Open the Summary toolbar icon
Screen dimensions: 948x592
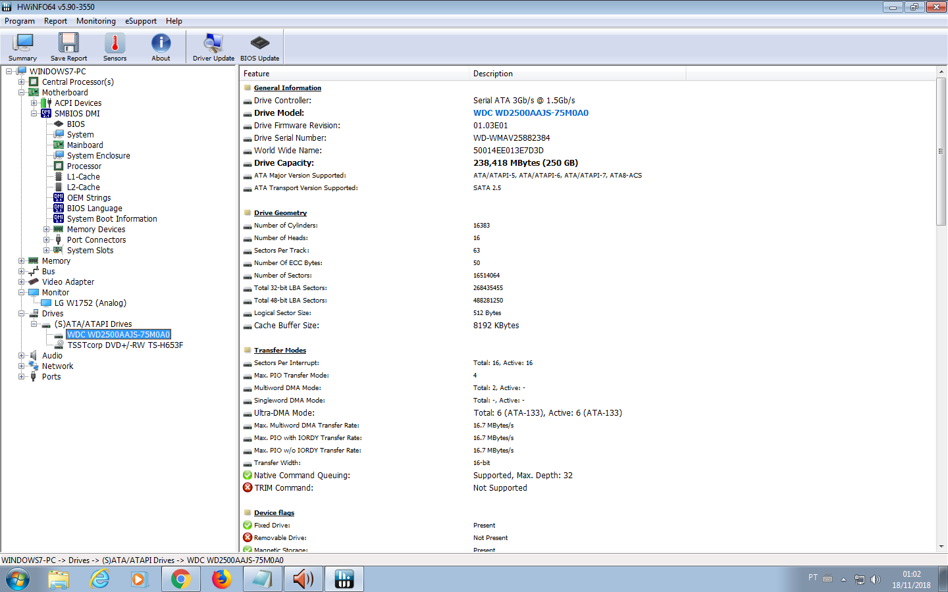click(x=22, y=47)
